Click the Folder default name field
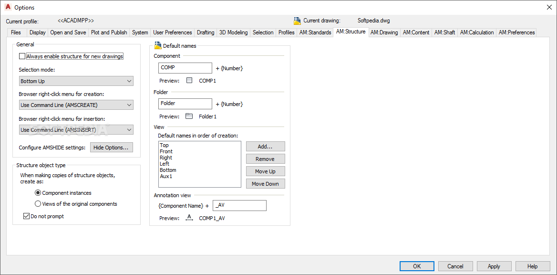557x275 pixels. (185, 104)
